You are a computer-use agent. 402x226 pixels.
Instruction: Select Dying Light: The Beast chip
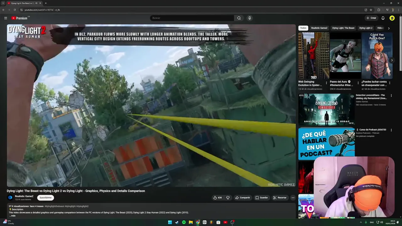click(x=343, y=28)
